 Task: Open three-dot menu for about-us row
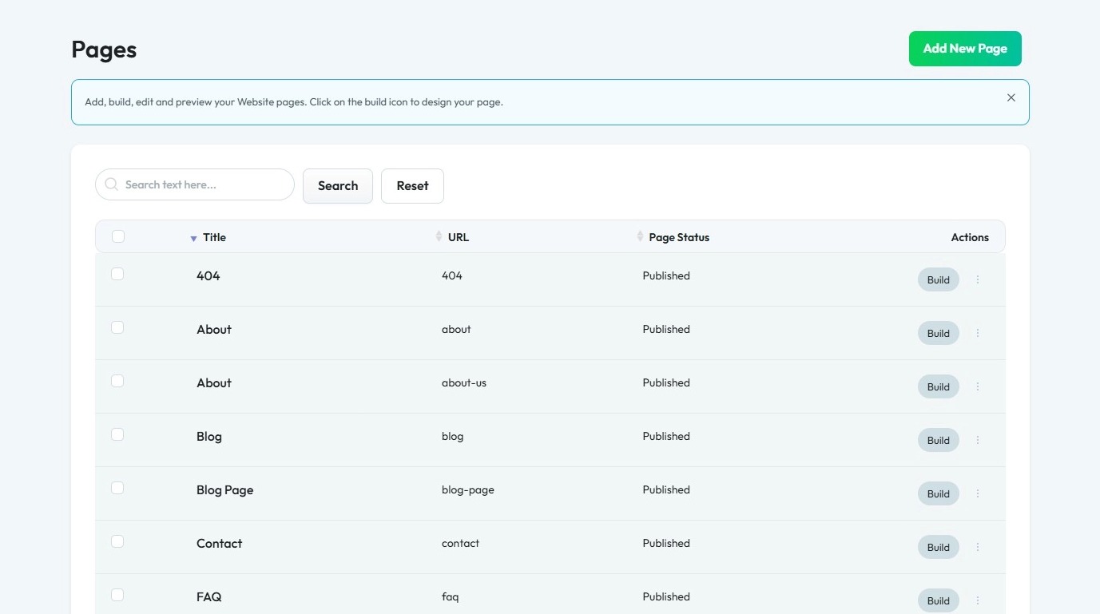pos(978,386)
